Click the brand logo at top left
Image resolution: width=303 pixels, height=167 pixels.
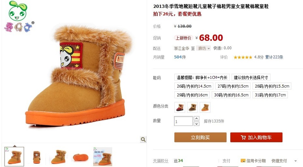pos(19,17)
